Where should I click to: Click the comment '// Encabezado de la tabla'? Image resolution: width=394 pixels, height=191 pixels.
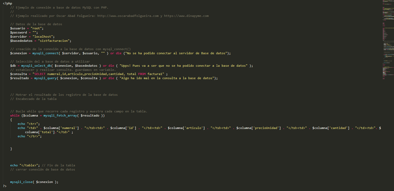[33, 99]
